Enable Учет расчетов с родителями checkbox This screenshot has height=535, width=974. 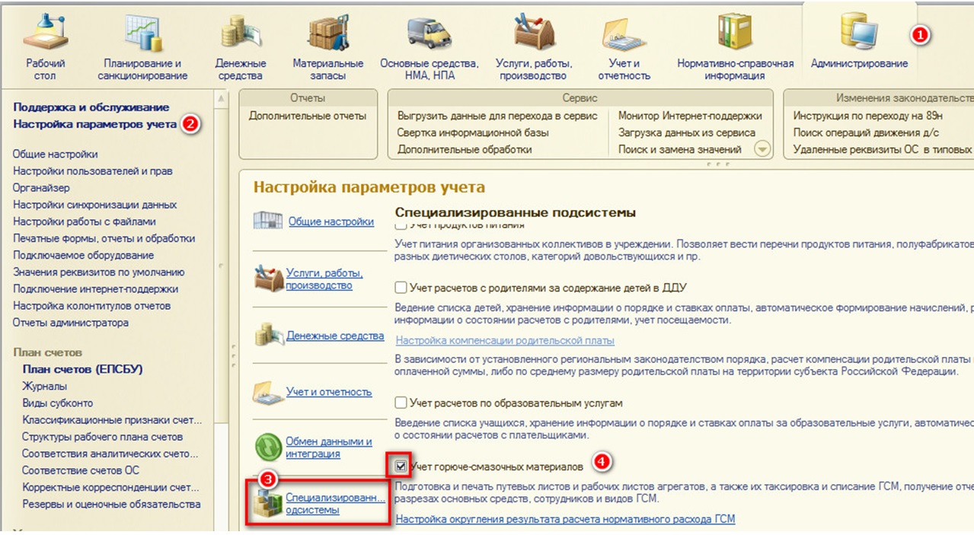(401, 288)
